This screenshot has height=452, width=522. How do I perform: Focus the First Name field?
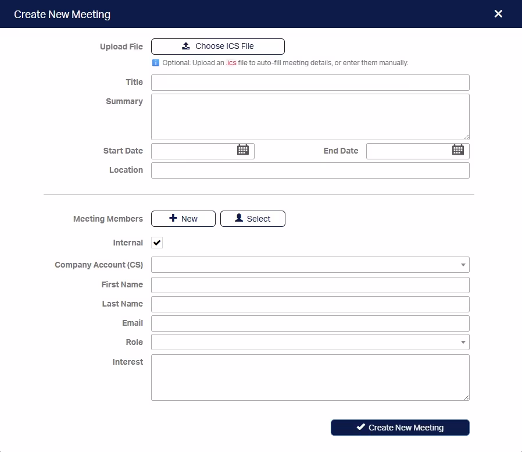coord(310,285)
